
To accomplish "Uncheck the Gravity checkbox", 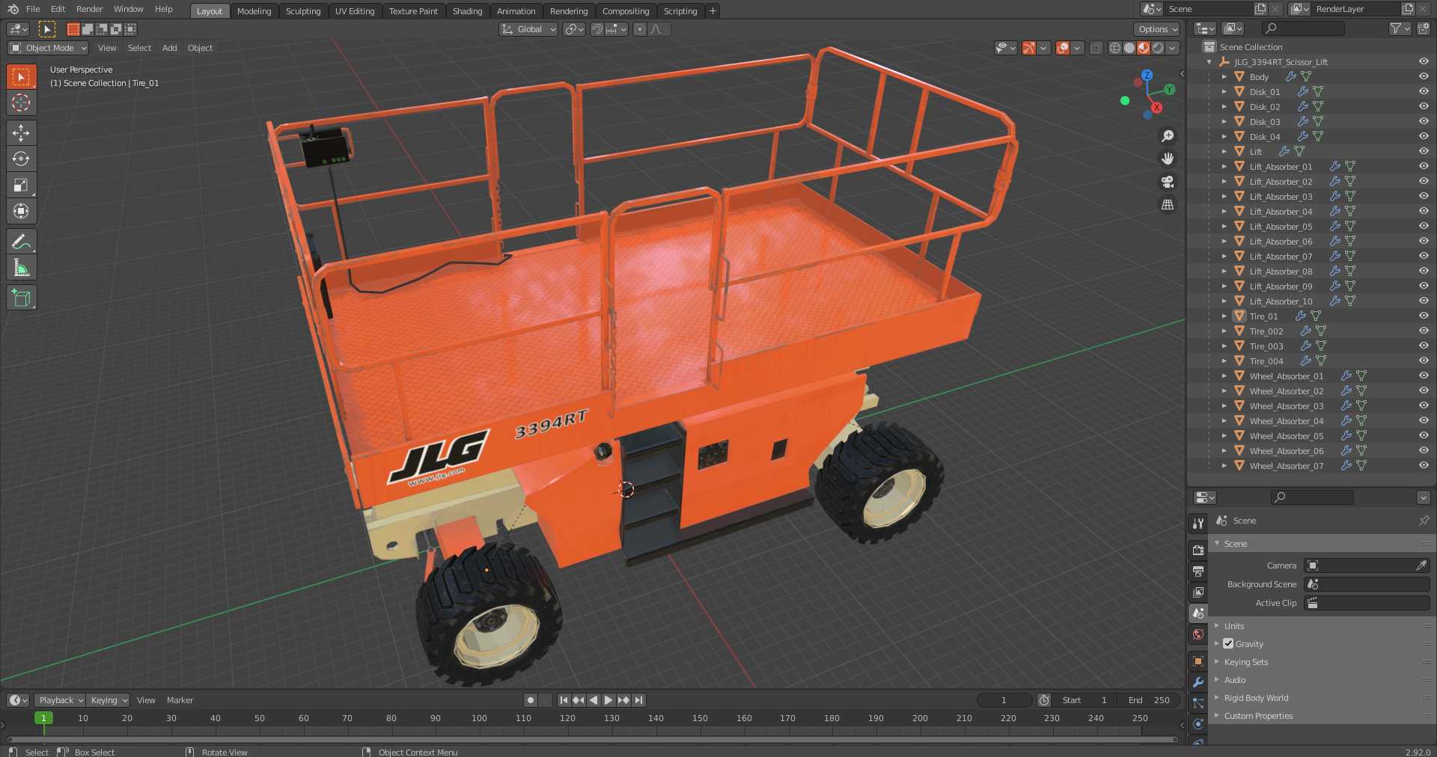I will pyautogui.click(x=1228, y=643).
